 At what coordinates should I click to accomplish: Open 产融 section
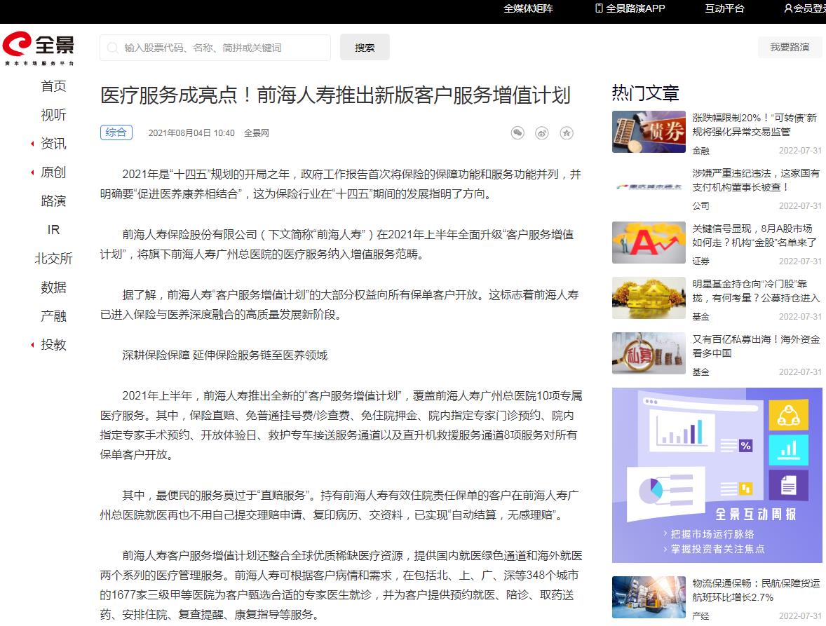(x=53, y=316)
